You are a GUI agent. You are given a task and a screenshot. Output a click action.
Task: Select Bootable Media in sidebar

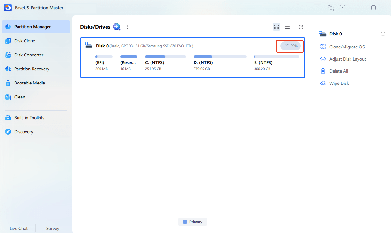click(36, 83)
